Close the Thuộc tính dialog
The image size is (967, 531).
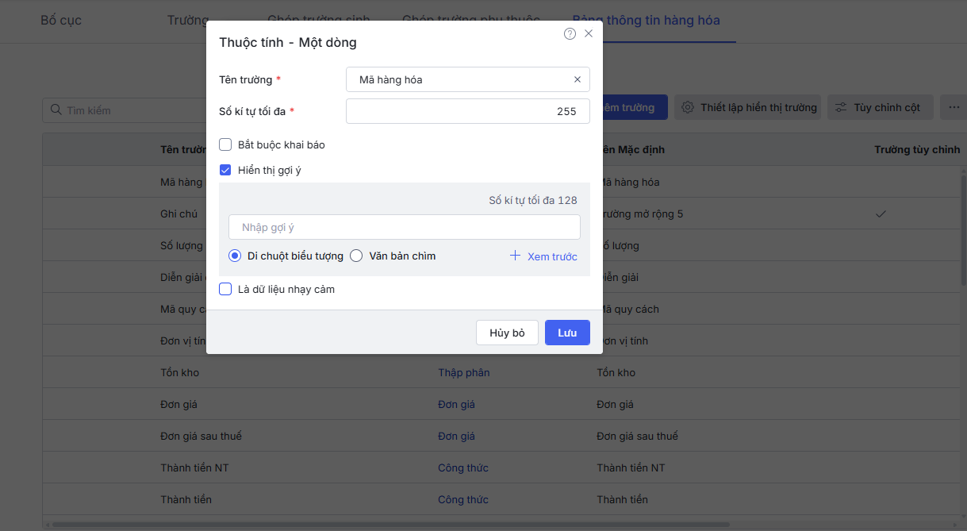tap(589, 33)
